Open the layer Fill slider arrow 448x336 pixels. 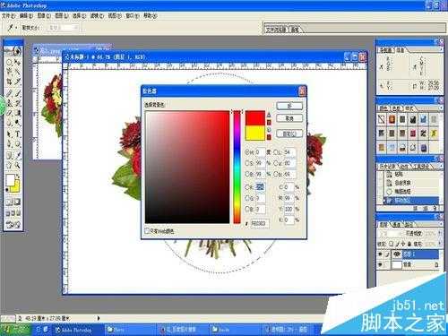pos(440,244)
